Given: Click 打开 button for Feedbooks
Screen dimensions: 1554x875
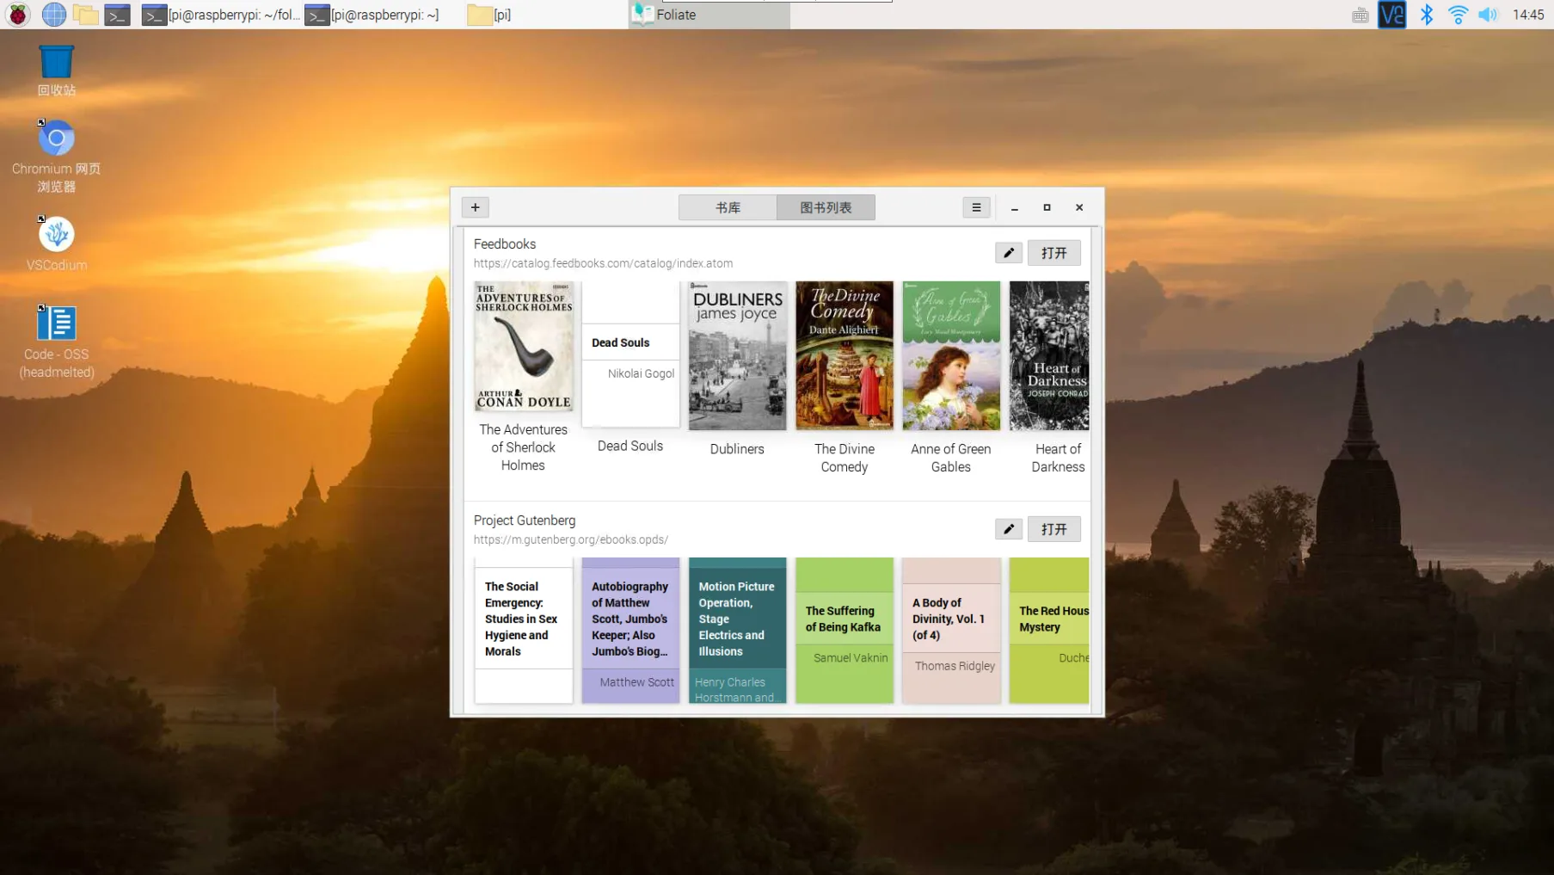Looking at the screenshot, I should [1053, 253].
